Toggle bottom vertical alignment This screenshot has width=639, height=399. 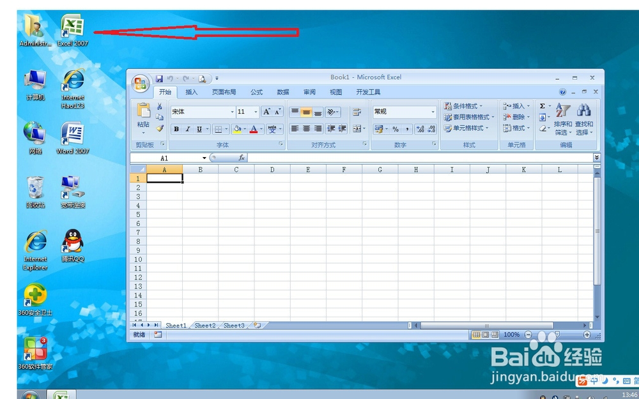tap(318, 112)
